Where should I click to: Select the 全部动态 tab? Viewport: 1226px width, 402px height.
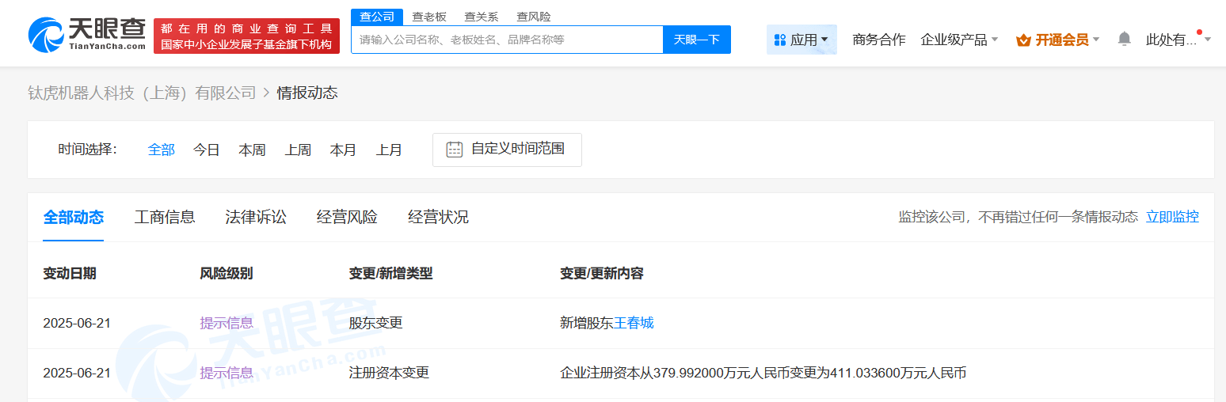click(x=74, y=217)
